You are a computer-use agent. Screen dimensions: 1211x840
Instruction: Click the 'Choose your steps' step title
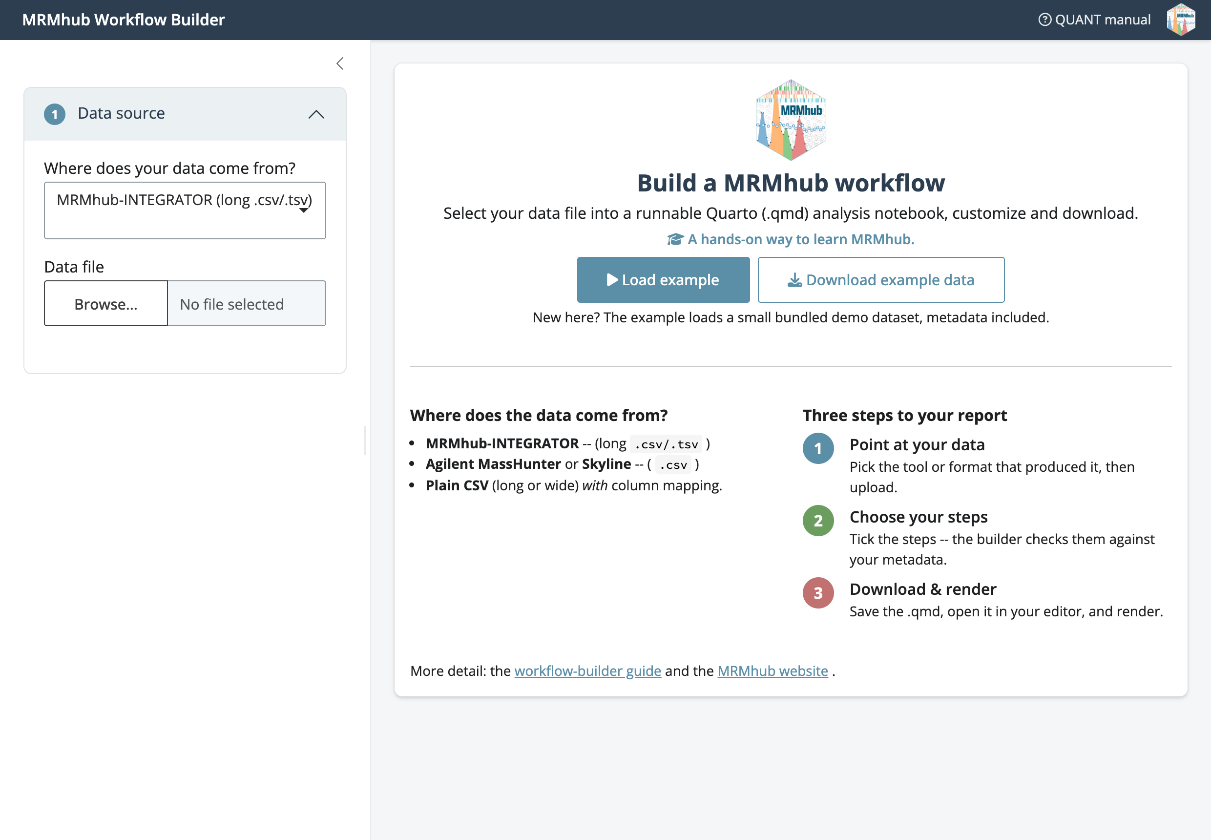coord(919,517)
